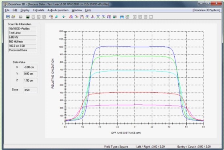Click the 'Data Value' group label
The width and height of the screenshot is (224, 150).
[19, 62]
